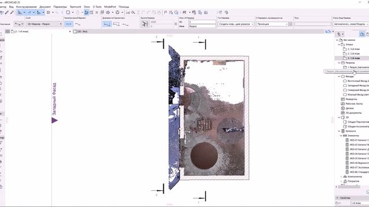Viewport: 369px width, 207px height.
Task: Open the CI Tools menu
Action: [x=97, y=7]
